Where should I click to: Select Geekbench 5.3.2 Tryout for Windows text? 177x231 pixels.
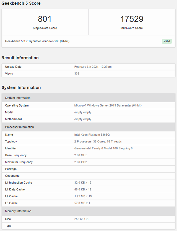click(37, 41)
